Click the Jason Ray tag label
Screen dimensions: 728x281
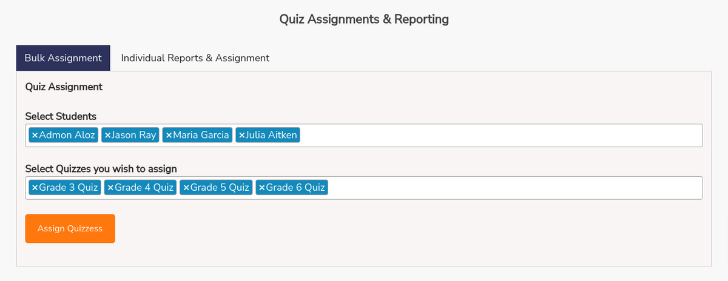(x=134, y=135)
